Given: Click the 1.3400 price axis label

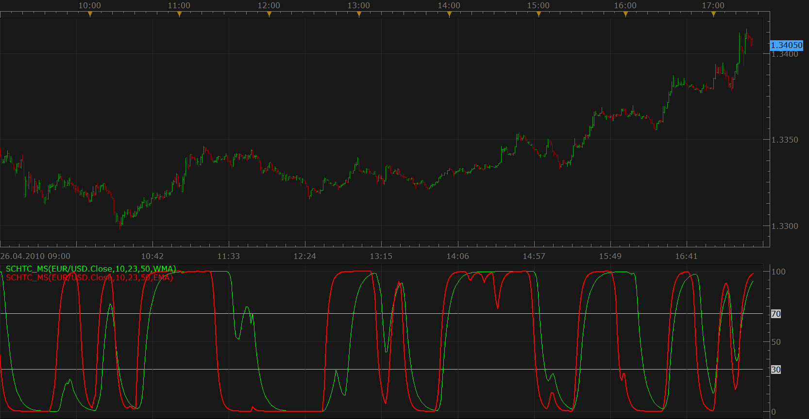Looking at the screenshot, I should click(x=785, y=54).
